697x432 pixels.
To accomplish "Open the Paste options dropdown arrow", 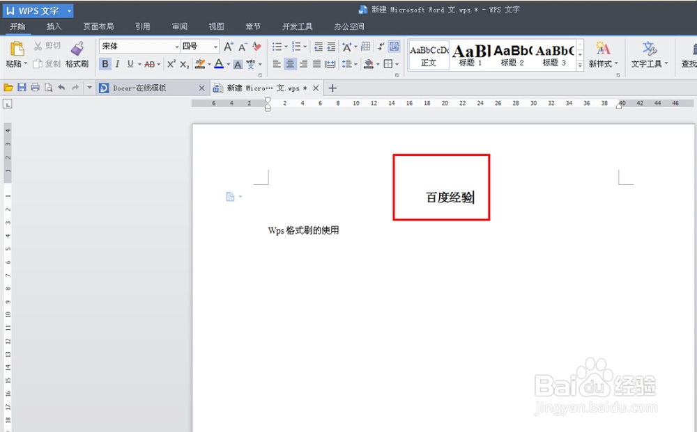I will [26, 63].
